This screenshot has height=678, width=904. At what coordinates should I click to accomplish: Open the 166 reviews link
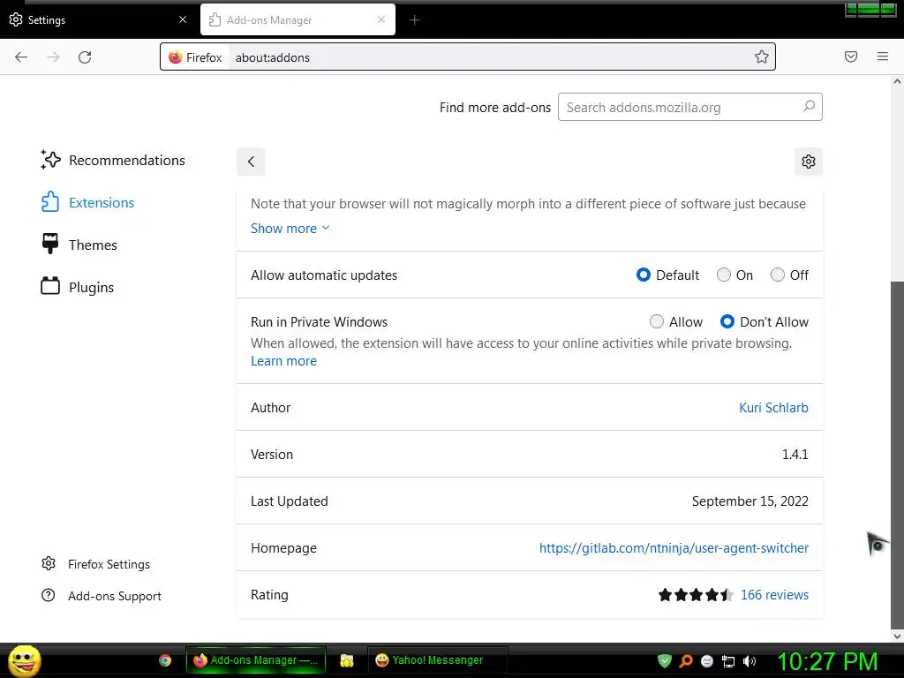point(774,594)
